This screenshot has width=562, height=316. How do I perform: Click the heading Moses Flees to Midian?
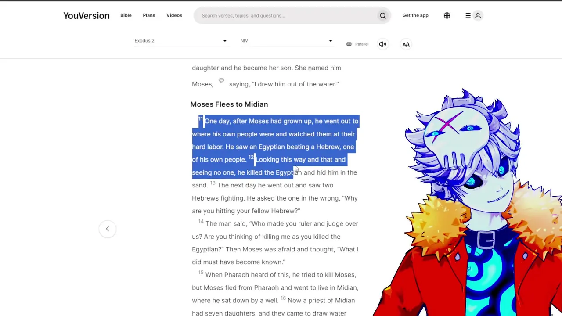coord(229,104)
